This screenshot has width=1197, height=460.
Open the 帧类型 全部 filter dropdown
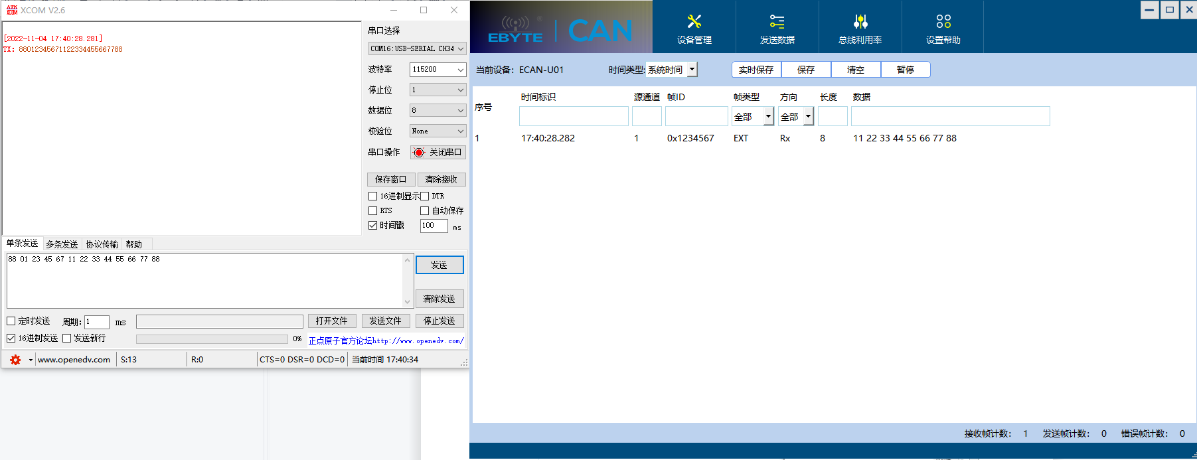[753, 117]
